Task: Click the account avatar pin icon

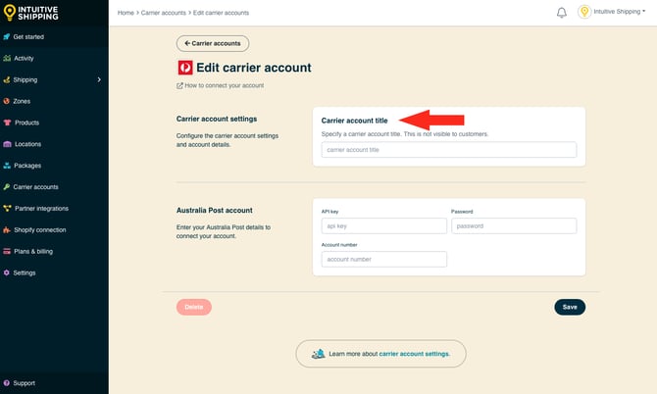Action: [584, 12]
